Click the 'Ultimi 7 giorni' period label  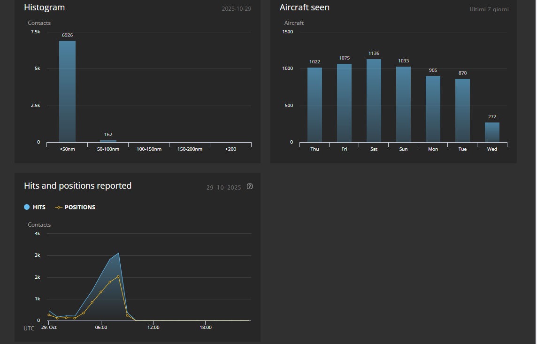(489, 9)
